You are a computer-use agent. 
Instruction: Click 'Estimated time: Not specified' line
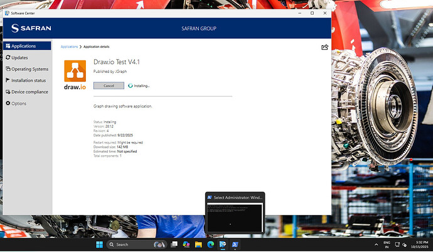(115, 151)
